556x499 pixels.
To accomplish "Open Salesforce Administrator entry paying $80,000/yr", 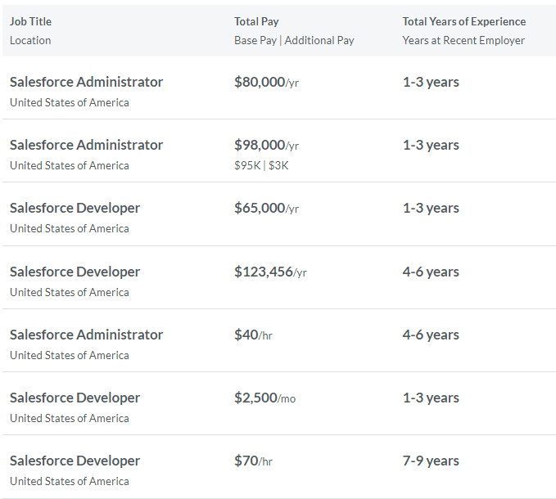I will [x=86, y=82].
